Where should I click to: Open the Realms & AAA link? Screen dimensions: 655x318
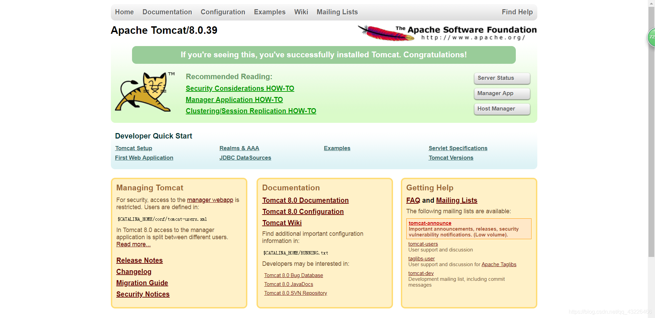(239, 148)
